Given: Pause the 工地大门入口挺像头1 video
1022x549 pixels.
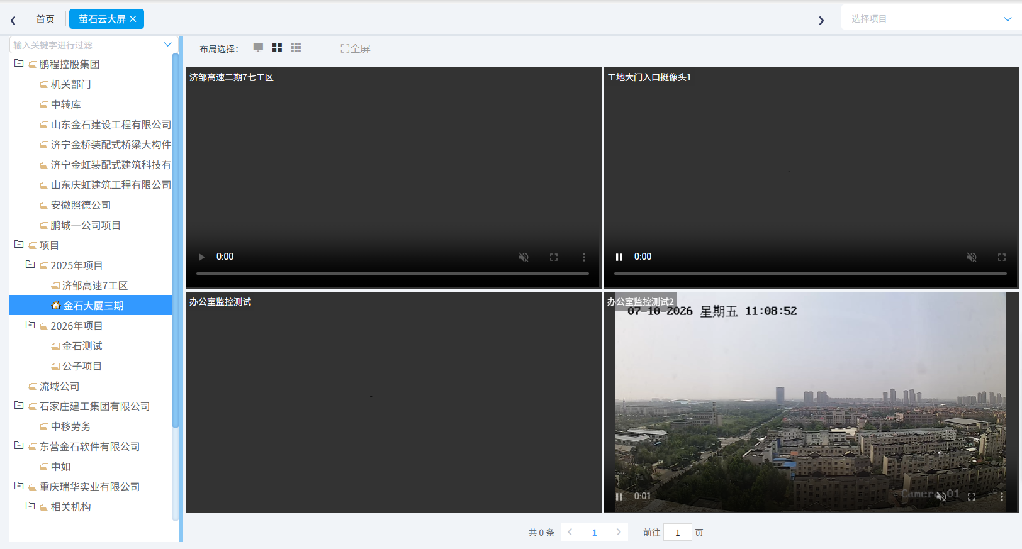Looking at the screenshot, I should tap(619, 257).
